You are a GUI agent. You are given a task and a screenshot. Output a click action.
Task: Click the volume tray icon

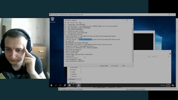click(x=164, y=85)
